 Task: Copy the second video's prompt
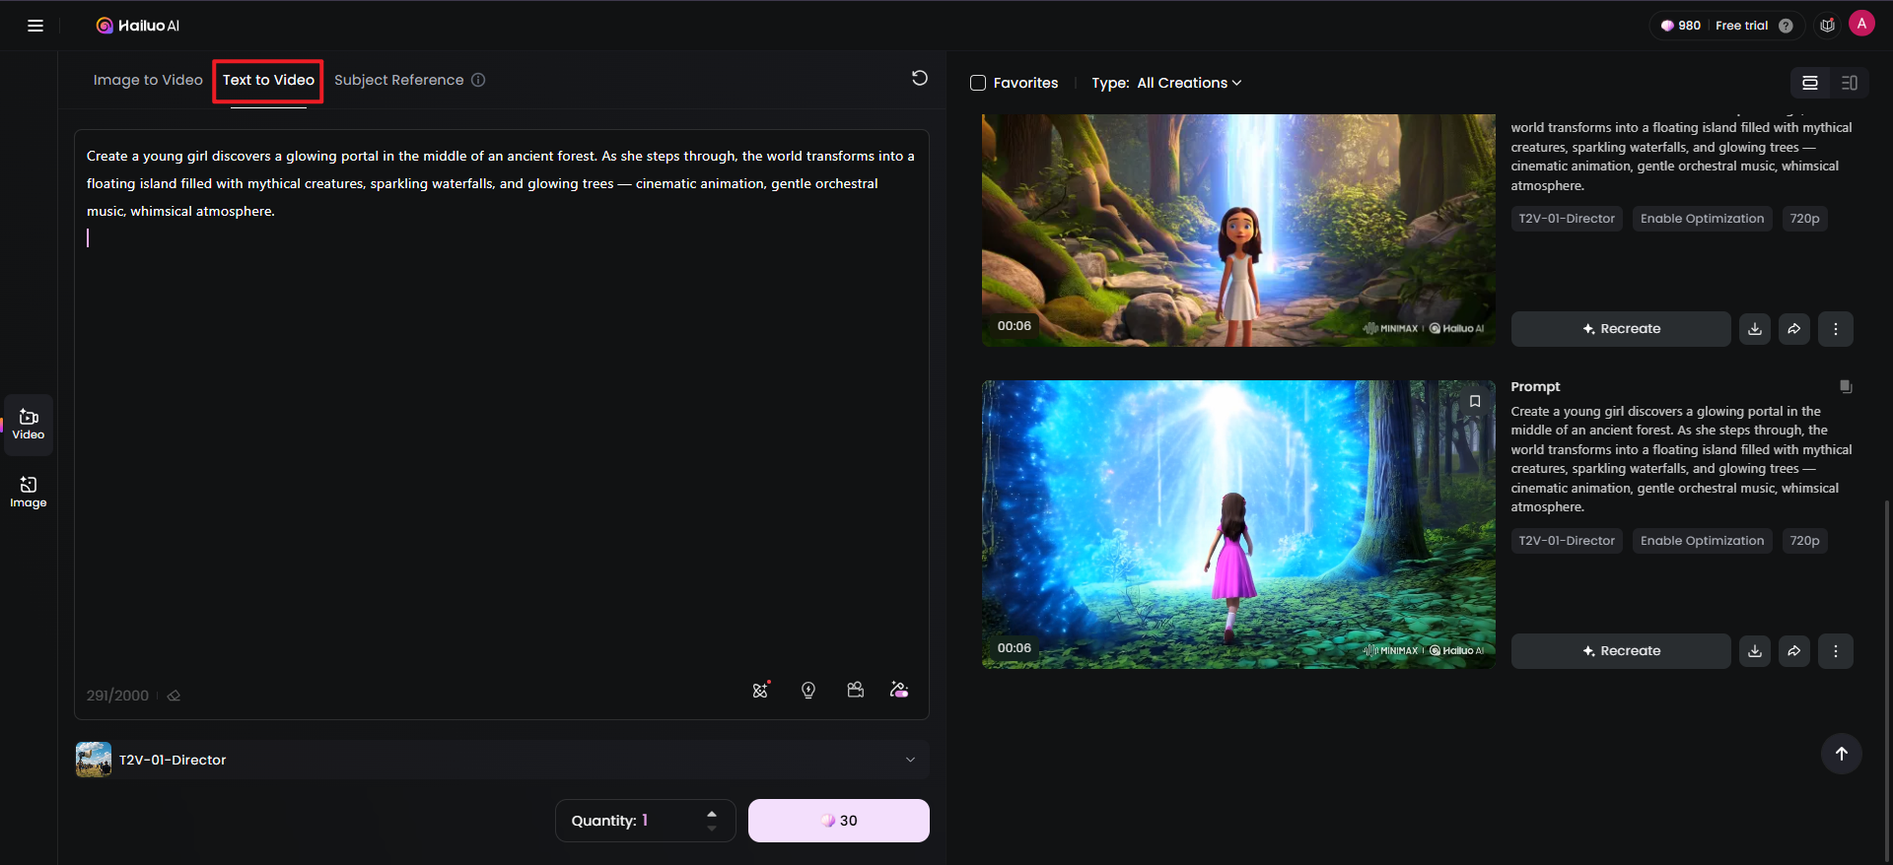(x=1846, y=387)
